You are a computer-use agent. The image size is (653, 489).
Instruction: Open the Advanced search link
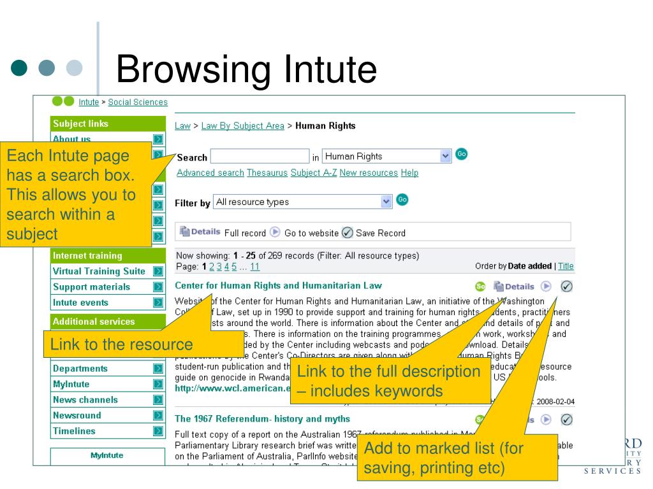[210, 173]
